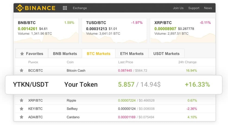Click the 0.67% change value
The width and height of the screenshot is (228, 125).
192,100
